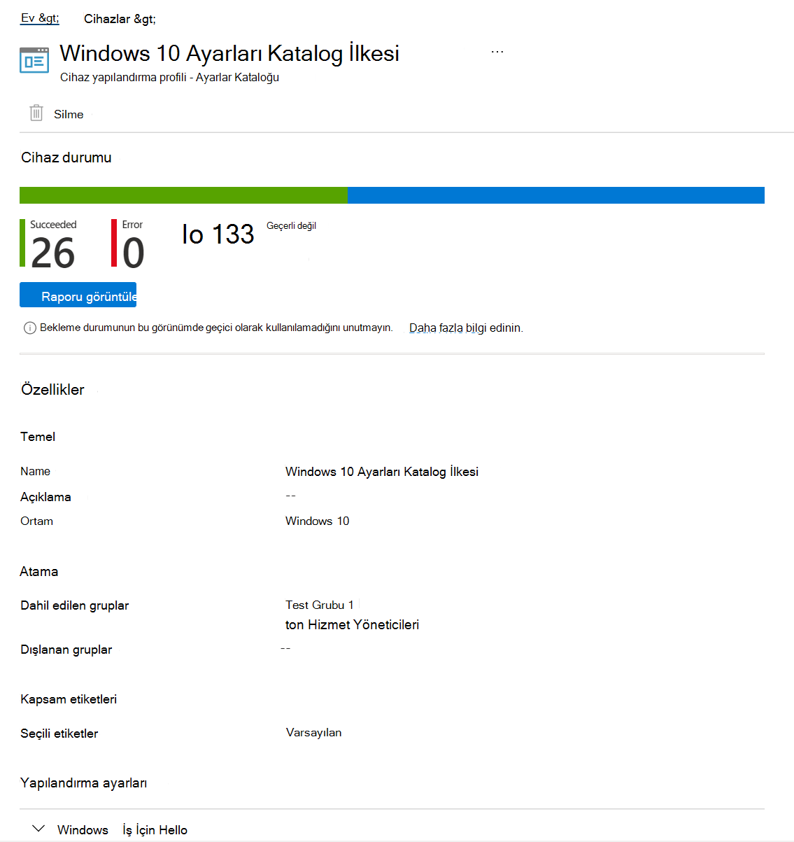Click the green succeeded portion of status bar
The height and width of the screenshot is (842, 794).
(x=183, y=195)
